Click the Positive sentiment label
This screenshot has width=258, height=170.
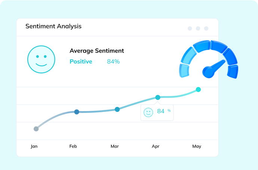[x=81, y=62]
